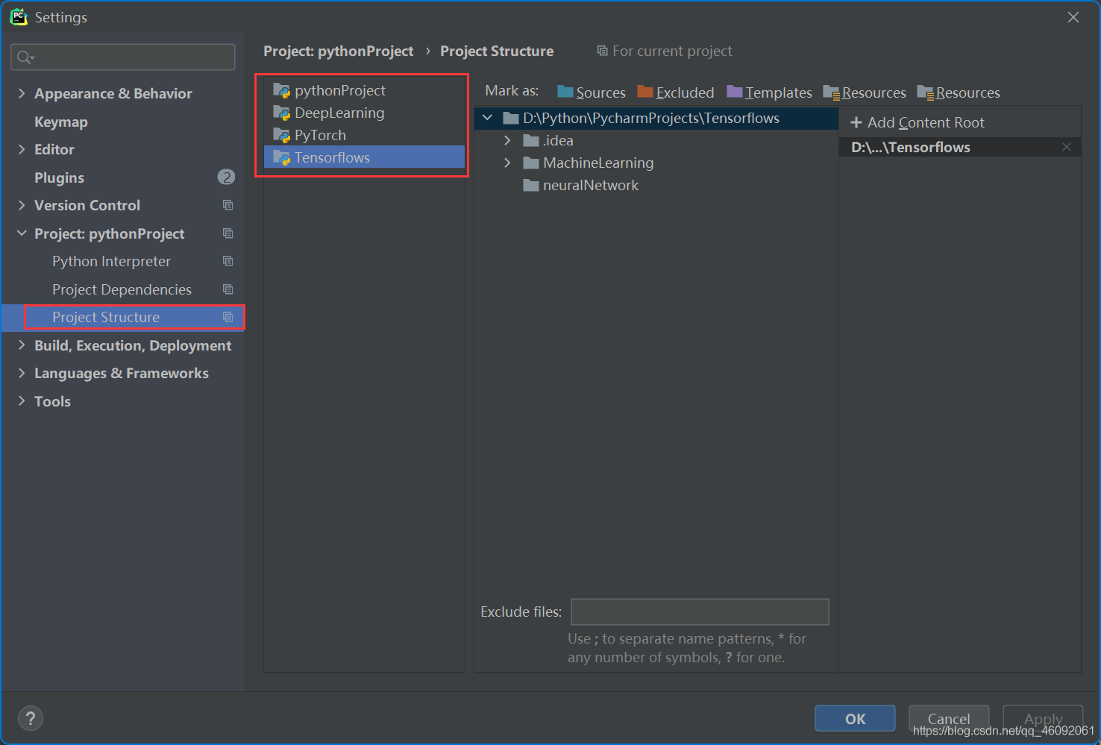Click project-level icon beside Version Control
Viewport: 1101px width, 745px height.
pos(228,205)
